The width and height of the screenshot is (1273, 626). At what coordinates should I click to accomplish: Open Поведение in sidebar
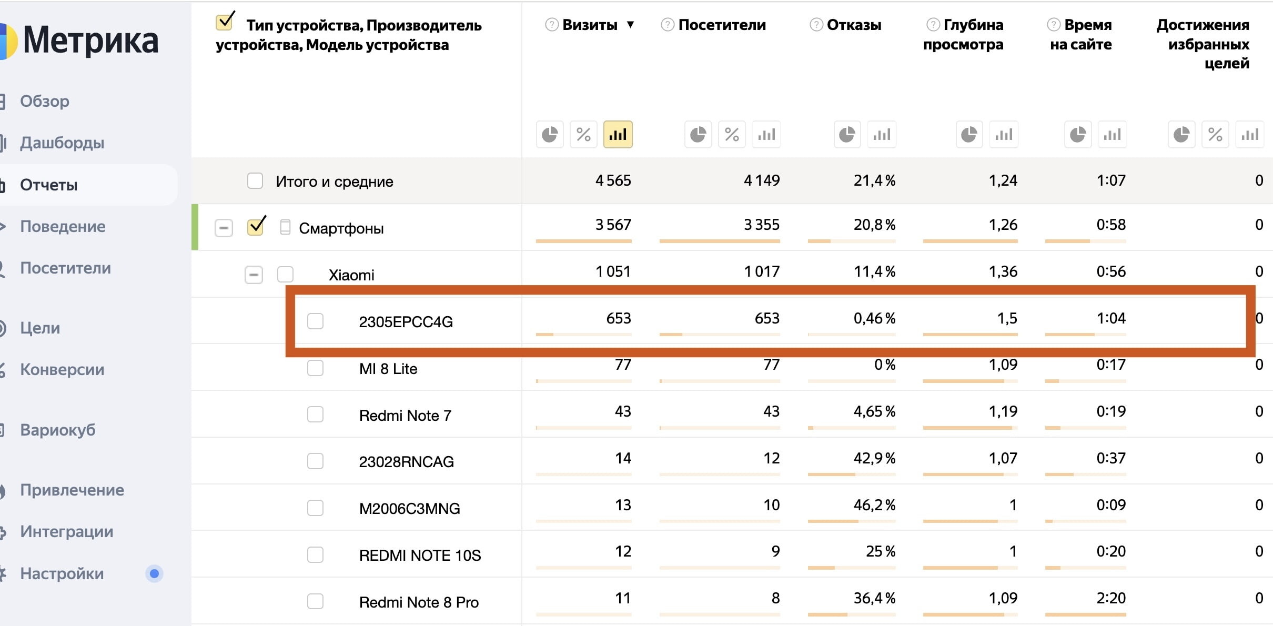pos(63,226)
